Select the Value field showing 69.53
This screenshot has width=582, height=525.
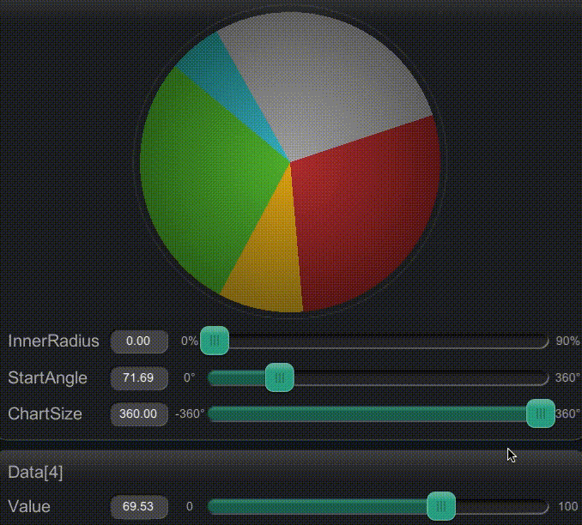click(x=139, y=506)
